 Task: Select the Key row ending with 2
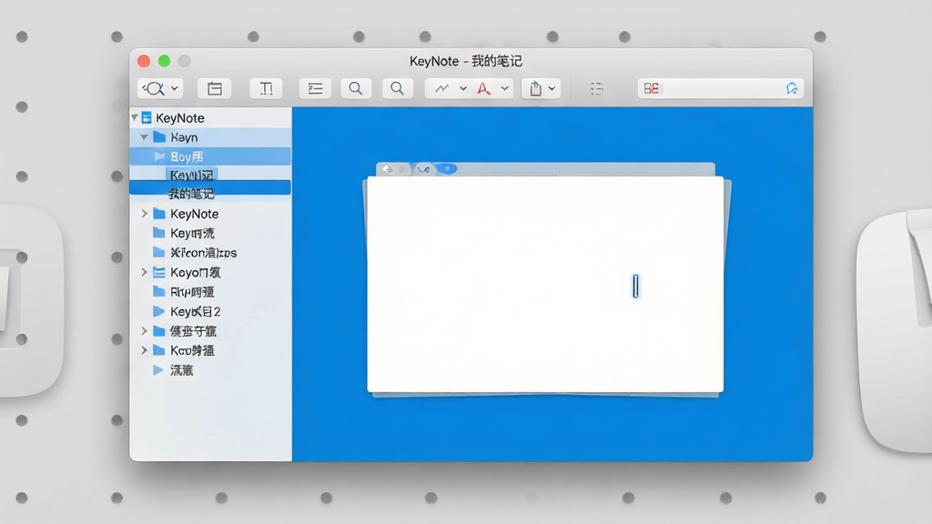coord(211,311)
